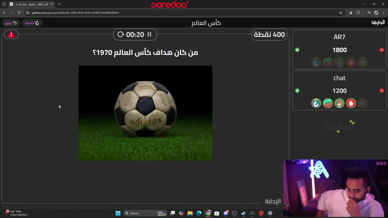Close the قولبها browser tab
This screenshot has width=388, height=218.
point(52,4)
